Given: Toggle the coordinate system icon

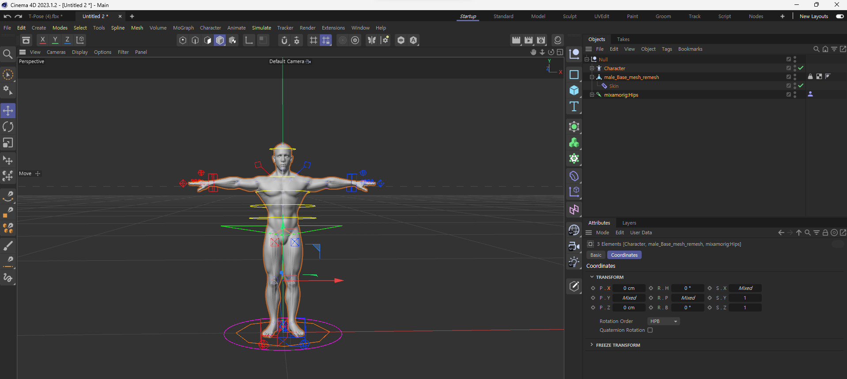Looking at the screenshot, I should point(80,40).
